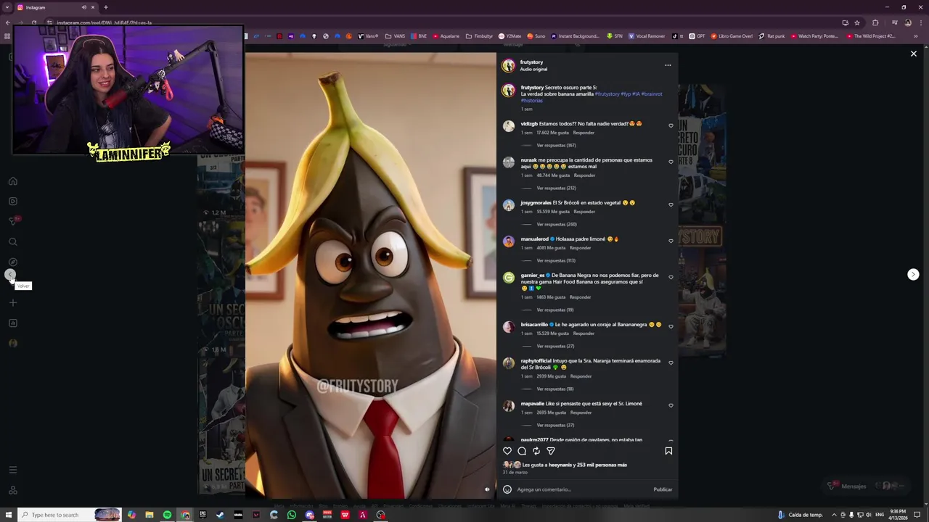Open frutystory avatar in post header
This screenshot has height=522, width=929.
click(508, 66)
